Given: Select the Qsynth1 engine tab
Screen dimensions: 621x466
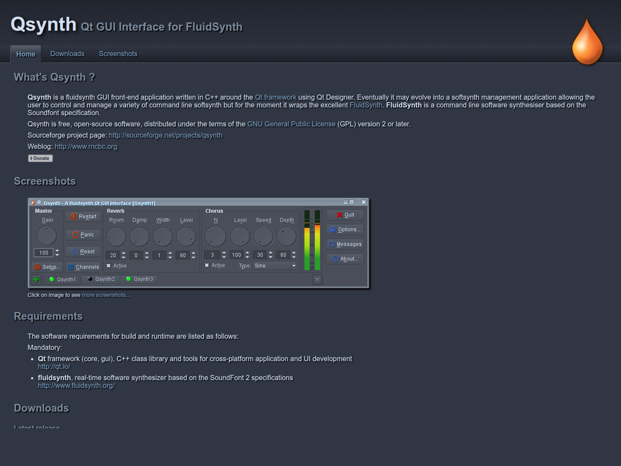Looking at the screenshot, I should [62, 280].
